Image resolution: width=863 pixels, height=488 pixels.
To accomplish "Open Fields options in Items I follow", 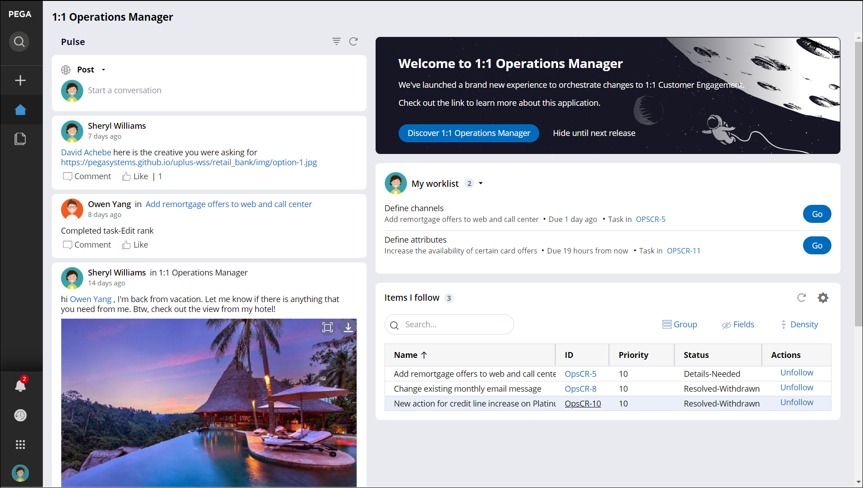I will coord(738,325).
